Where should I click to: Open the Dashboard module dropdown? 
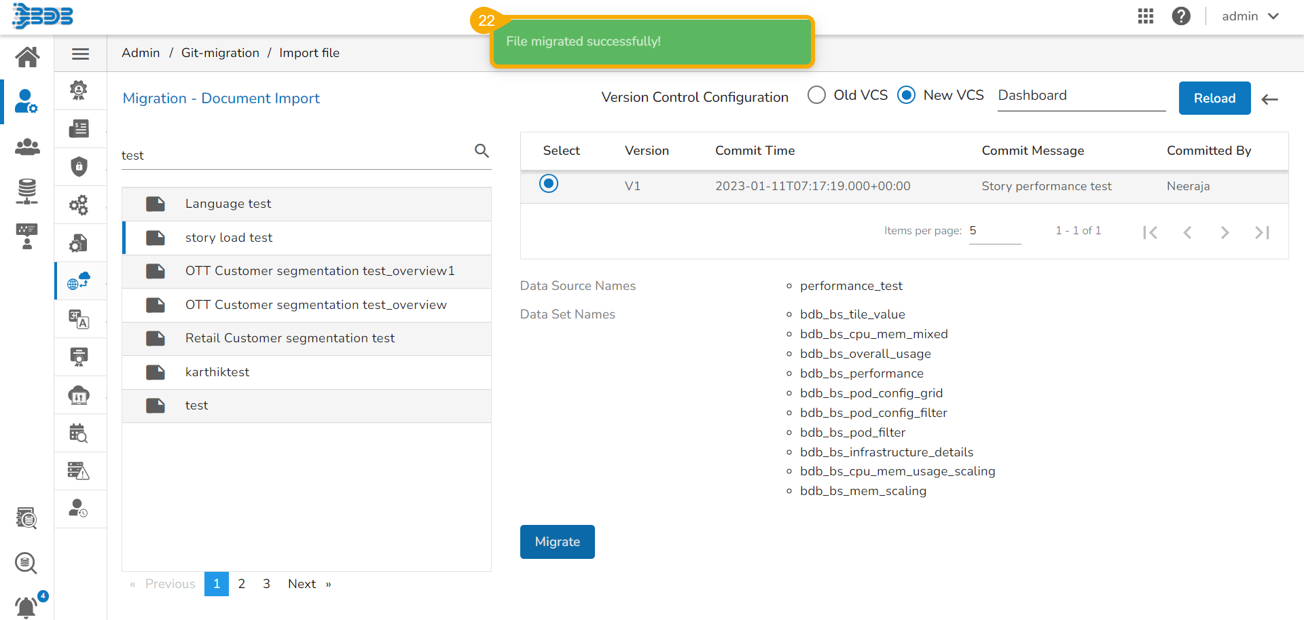pyautogui.click(x=1081, y=96)
